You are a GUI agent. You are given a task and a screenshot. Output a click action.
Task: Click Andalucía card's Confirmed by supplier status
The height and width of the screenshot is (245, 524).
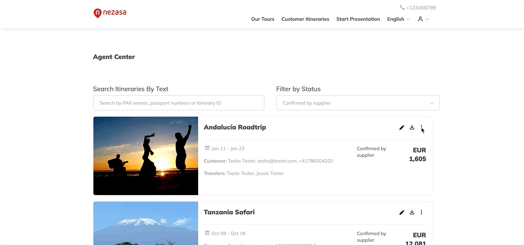point(371,152)
